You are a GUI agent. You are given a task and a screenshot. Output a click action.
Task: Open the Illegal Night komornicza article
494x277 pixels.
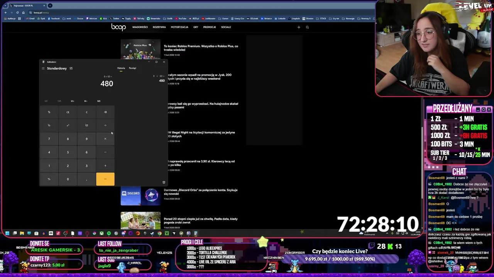(x=201, y=134)
